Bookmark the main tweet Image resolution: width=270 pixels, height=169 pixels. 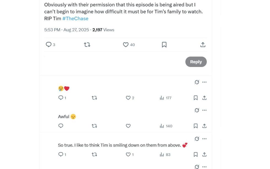pos(164,44)
